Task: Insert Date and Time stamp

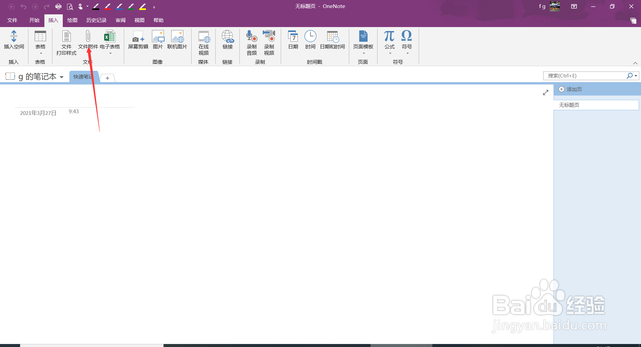Action: coord(333,40)
